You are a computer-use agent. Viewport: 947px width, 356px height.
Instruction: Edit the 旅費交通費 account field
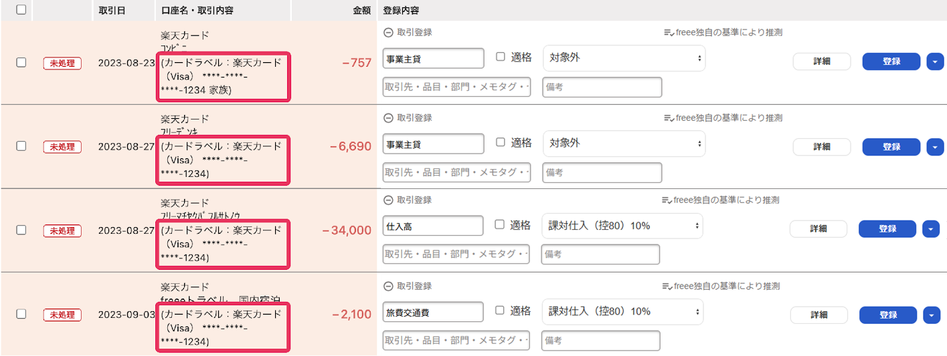click(432, 312)
